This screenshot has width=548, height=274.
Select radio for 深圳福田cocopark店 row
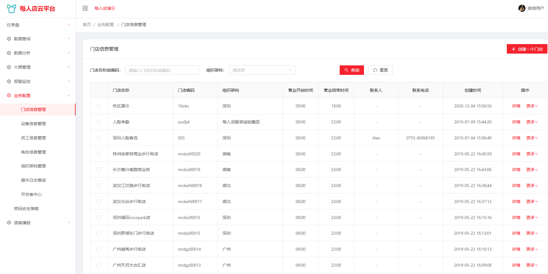click(x=99, y=217)
